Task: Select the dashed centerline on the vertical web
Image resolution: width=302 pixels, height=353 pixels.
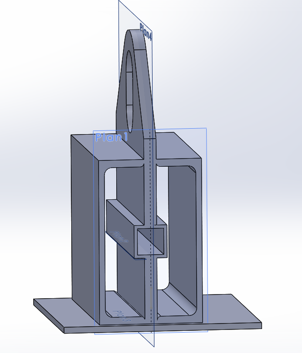Action: [151, 225]
